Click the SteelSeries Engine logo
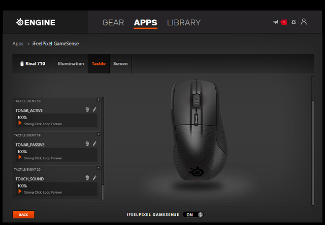 point(36,22)
